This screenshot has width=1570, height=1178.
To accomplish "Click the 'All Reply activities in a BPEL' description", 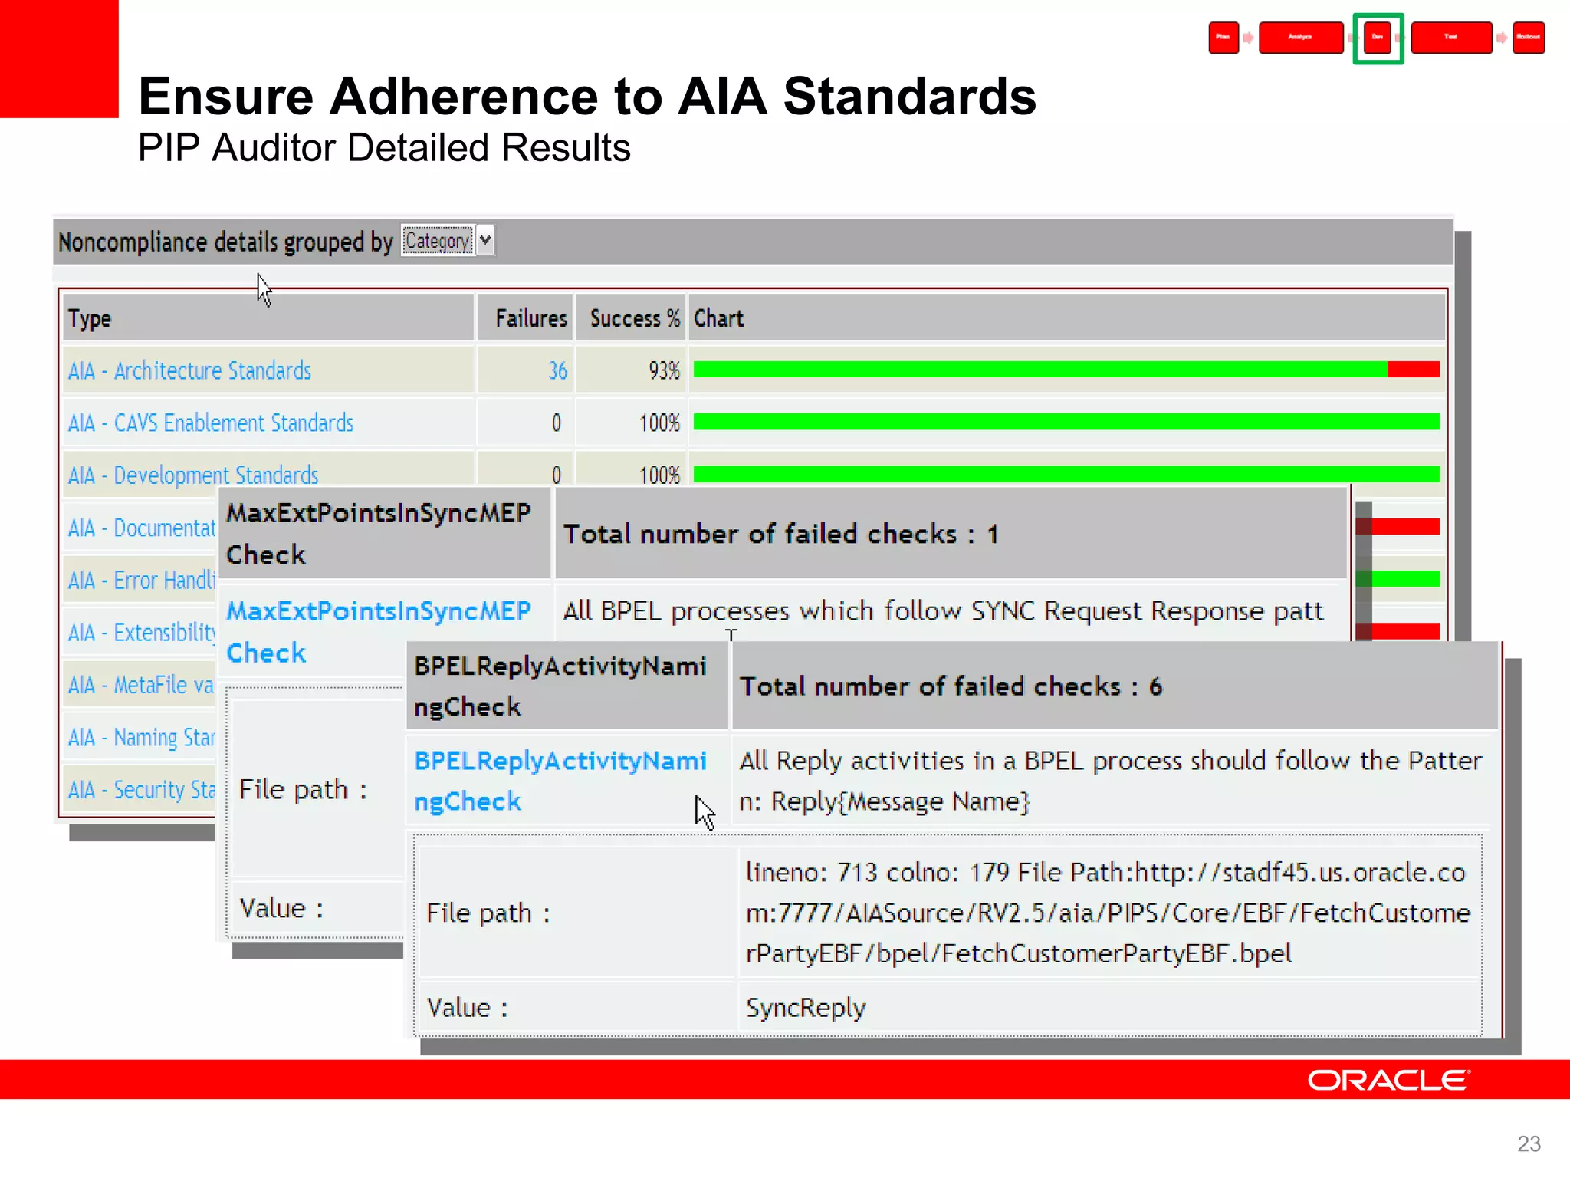I will click(x=1111, y=781).
